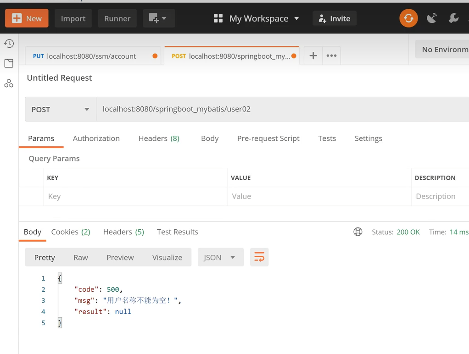Switch to the Authorization tab

tap(96, 138)
